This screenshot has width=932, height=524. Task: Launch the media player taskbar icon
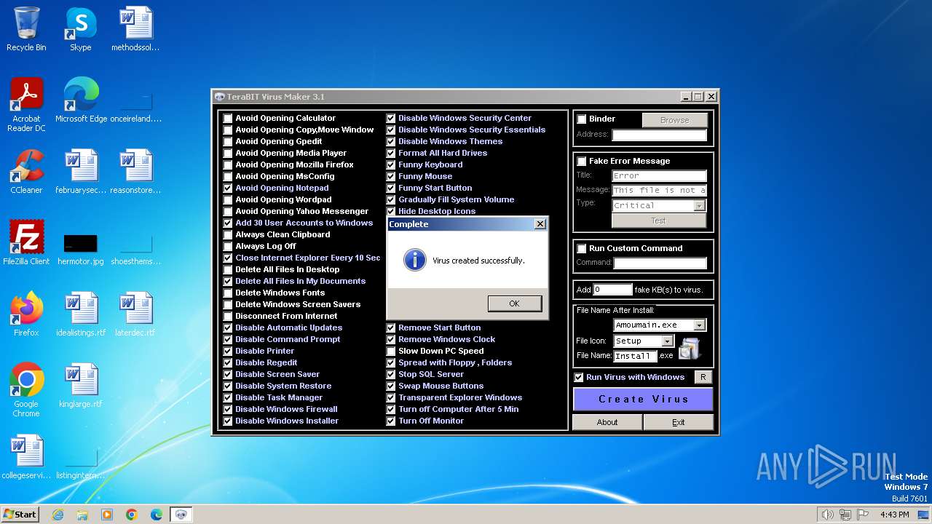click(107, 515)
